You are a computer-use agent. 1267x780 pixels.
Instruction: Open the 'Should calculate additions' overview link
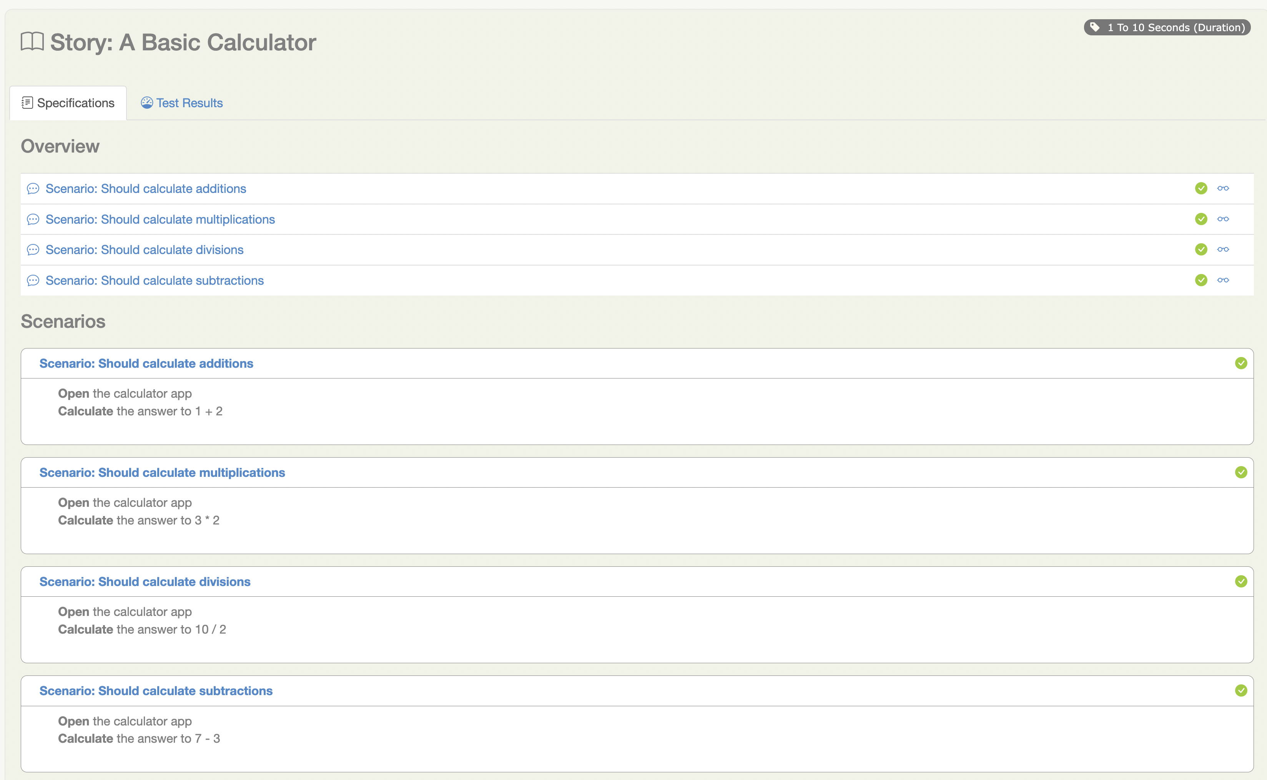coord(146,189)
